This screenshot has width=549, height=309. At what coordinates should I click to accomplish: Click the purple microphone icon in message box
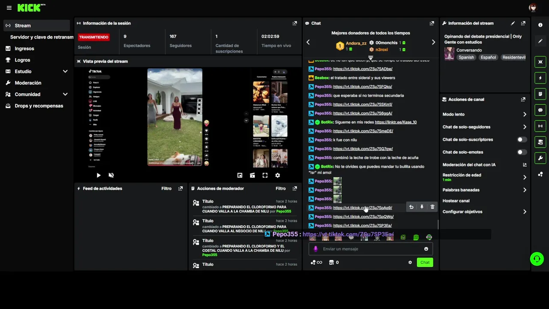316,249
